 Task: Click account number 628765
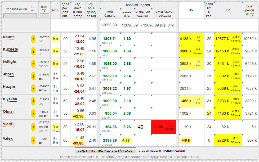(x=44, y=123)
